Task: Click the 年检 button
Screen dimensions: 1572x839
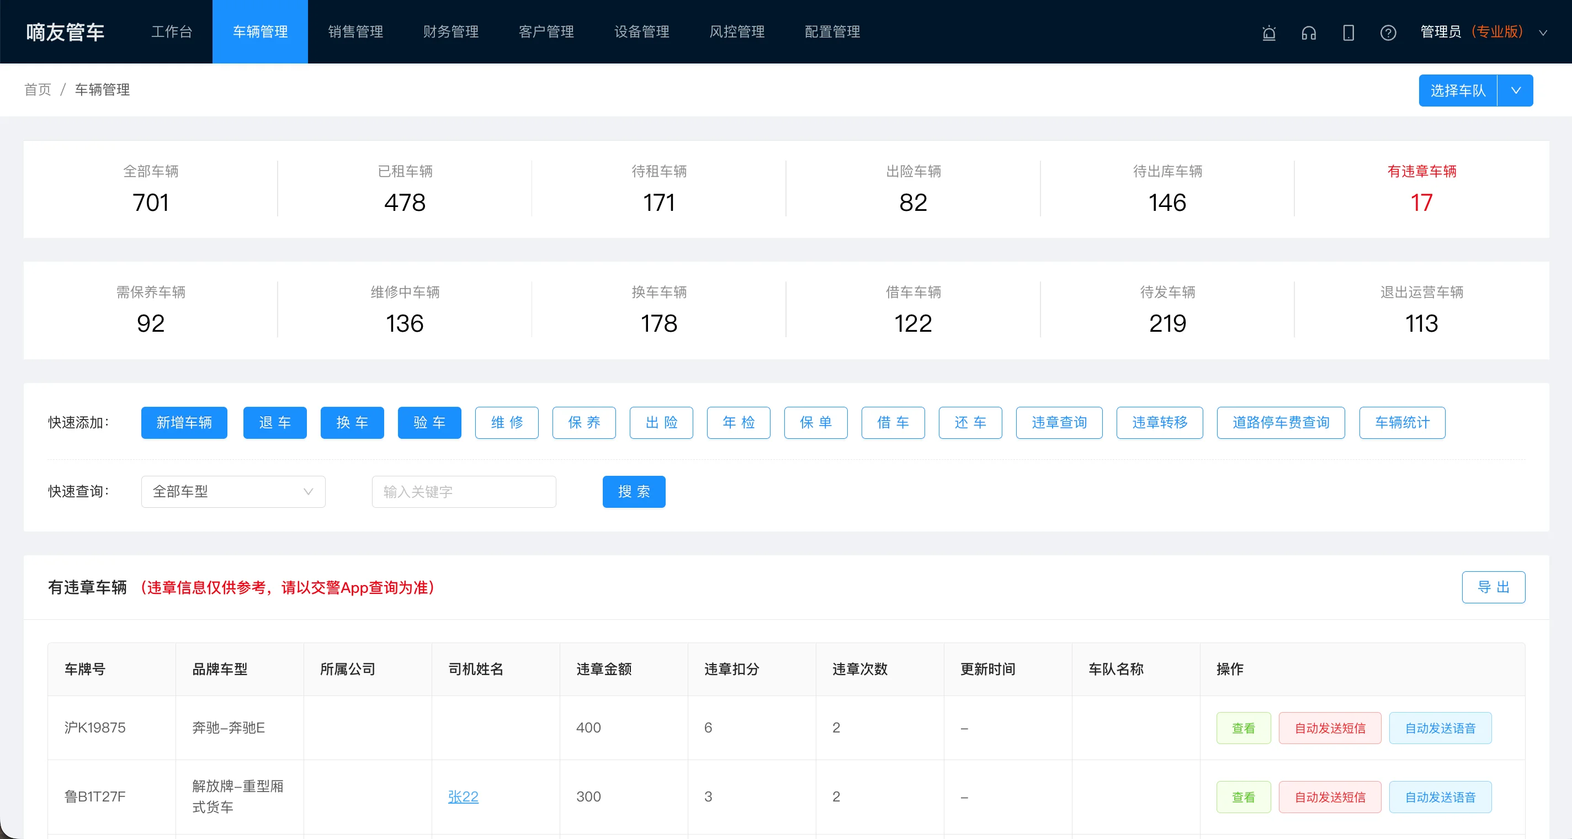Action: click(x=739, y=422)
